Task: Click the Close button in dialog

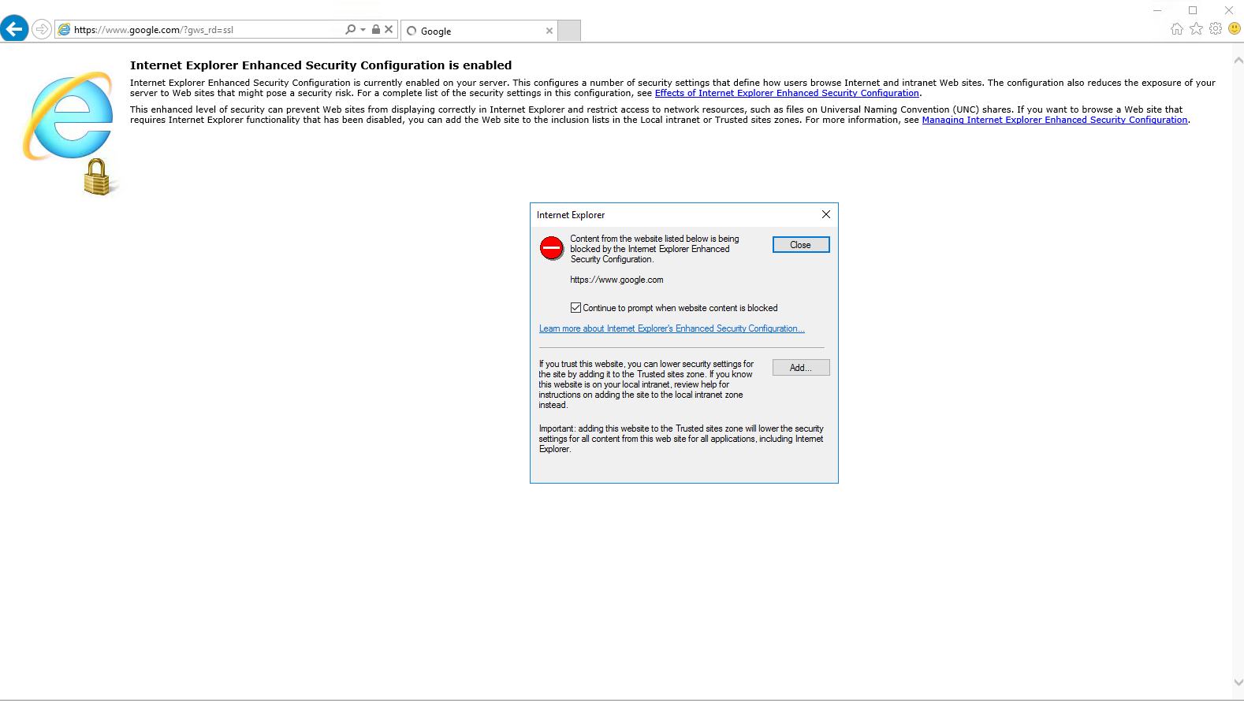Action: pos(801,245)
